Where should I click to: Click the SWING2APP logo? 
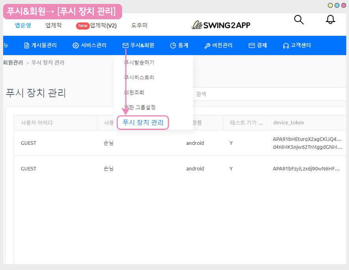pyautogui.click(x=221, y=26)
